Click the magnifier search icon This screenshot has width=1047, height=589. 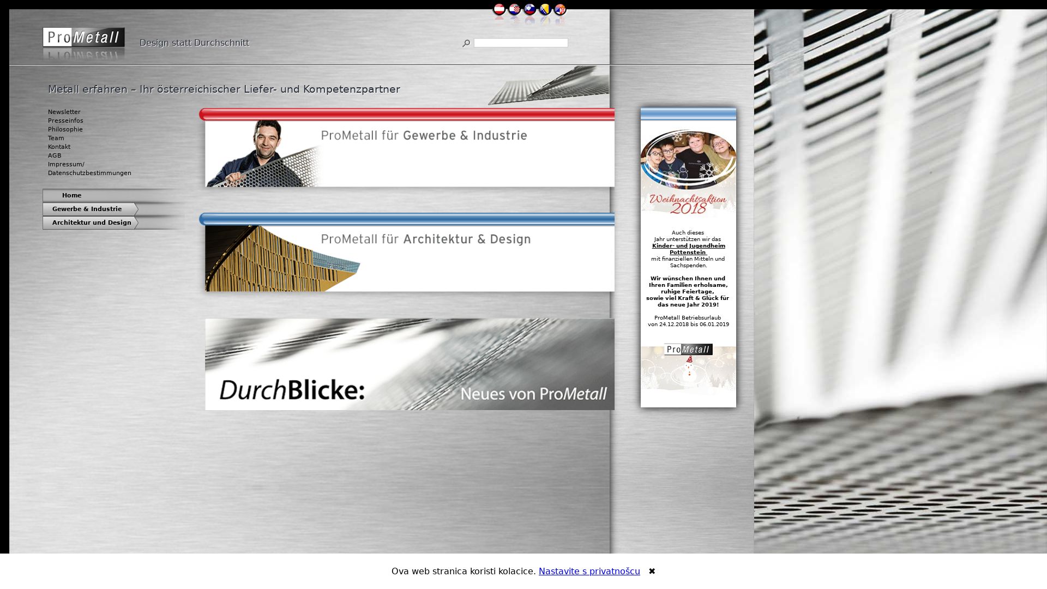pos(466,43)
